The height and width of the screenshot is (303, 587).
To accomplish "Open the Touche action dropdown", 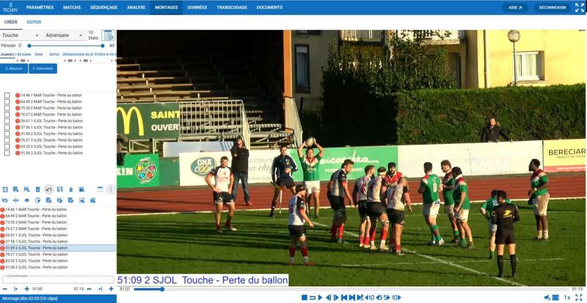I will click(x=21, y=35).
